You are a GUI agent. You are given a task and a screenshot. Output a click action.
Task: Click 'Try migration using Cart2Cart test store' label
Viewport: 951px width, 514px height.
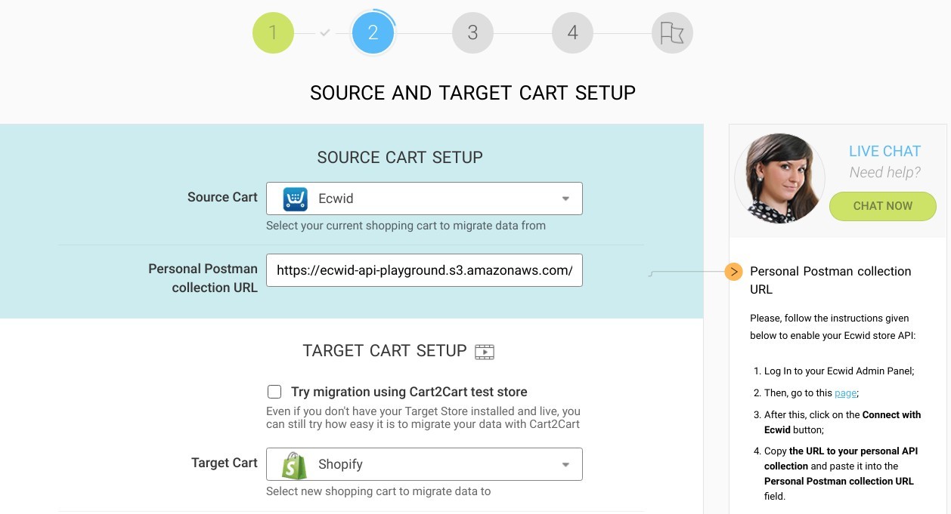[x=409, y=392]
